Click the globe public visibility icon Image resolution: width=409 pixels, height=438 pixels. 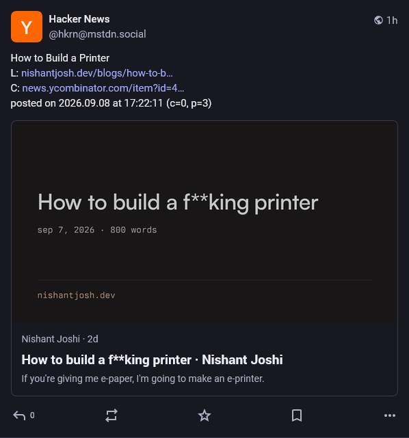click(x=378, y=20)
